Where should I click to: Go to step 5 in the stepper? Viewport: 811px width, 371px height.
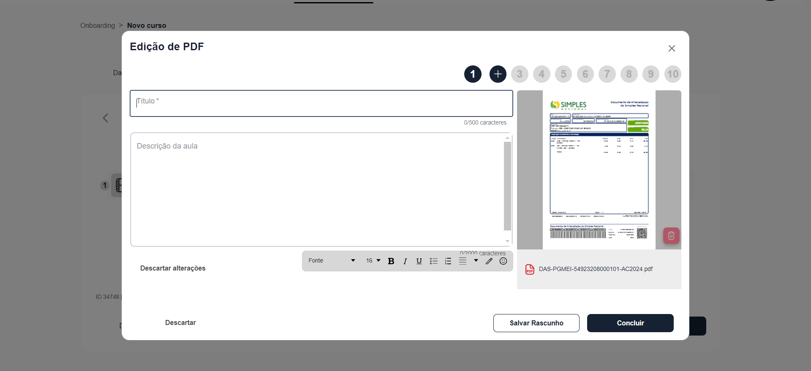(x=563, y=74)
